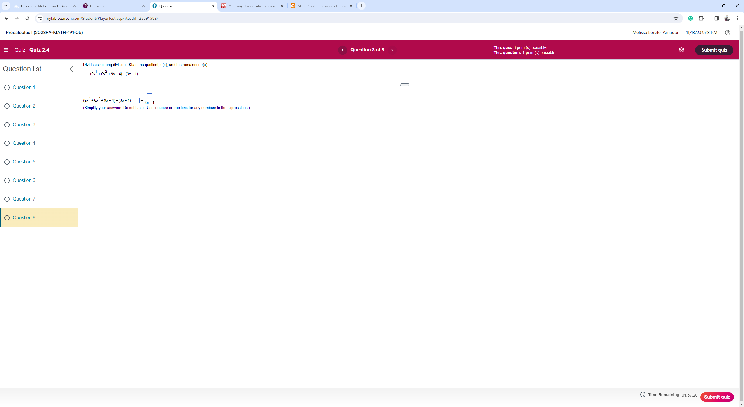Open the Question 1 link
This screenshot has height=407, width=744.
click(x=24, y=87)
